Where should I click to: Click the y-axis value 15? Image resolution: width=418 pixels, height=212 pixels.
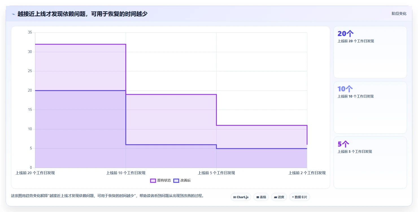(x=30, y=110)
